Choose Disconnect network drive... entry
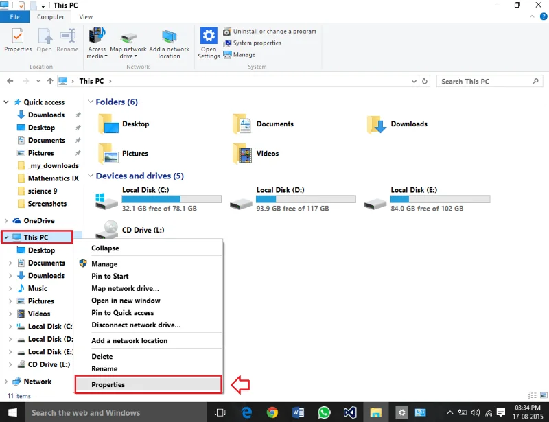The image size is (549, 422). point(148,325)
